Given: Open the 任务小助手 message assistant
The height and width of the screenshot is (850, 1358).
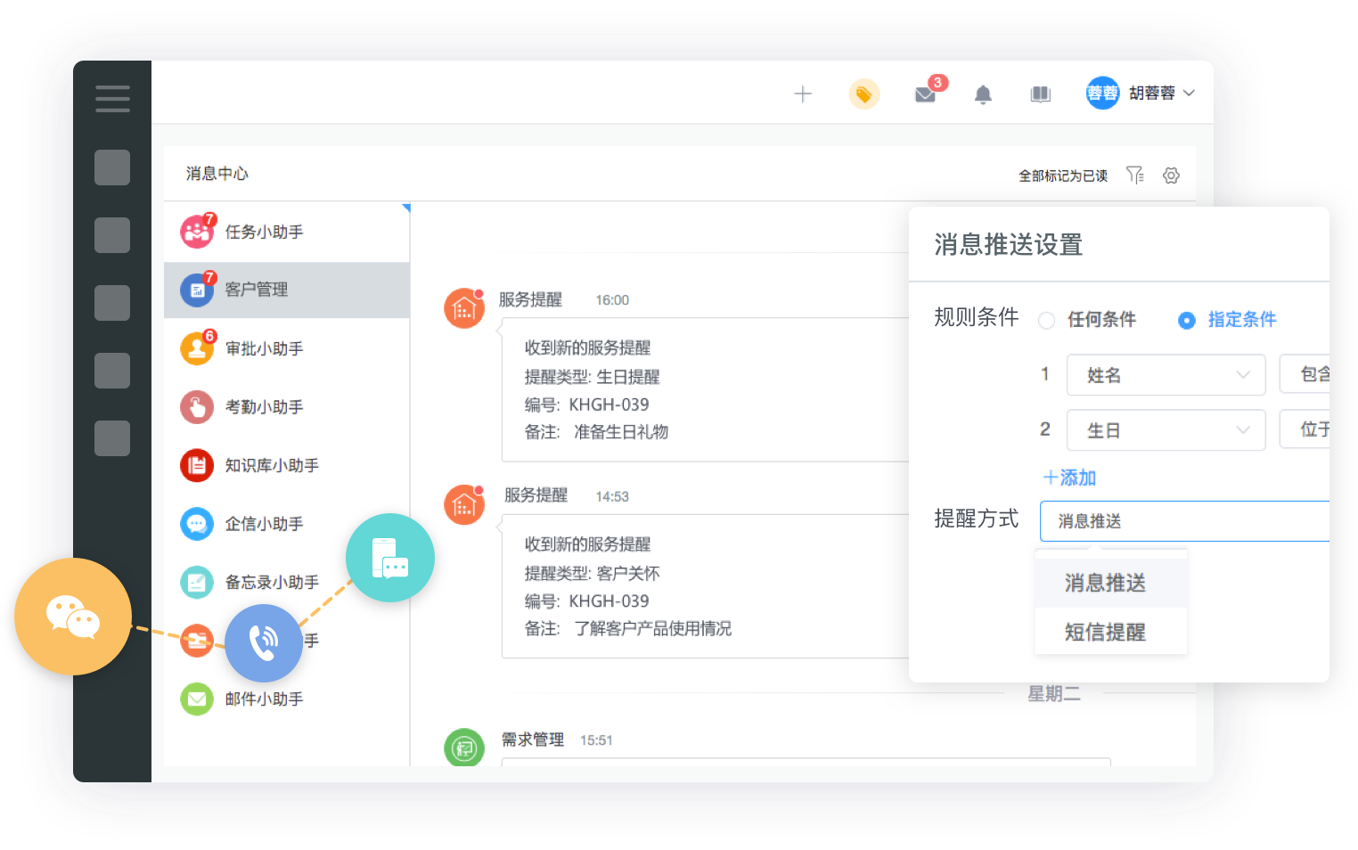Looking at the screenshot, I should tap(264, 232).
